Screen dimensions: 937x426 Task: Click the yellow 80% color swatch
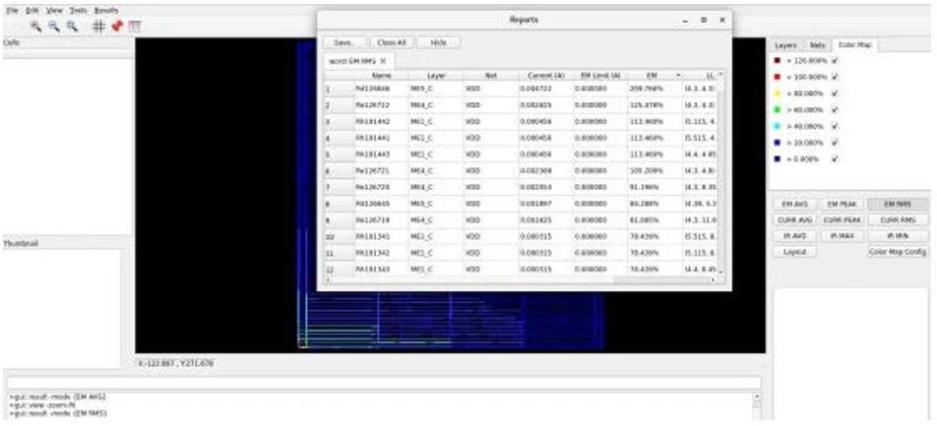(778, 93)
